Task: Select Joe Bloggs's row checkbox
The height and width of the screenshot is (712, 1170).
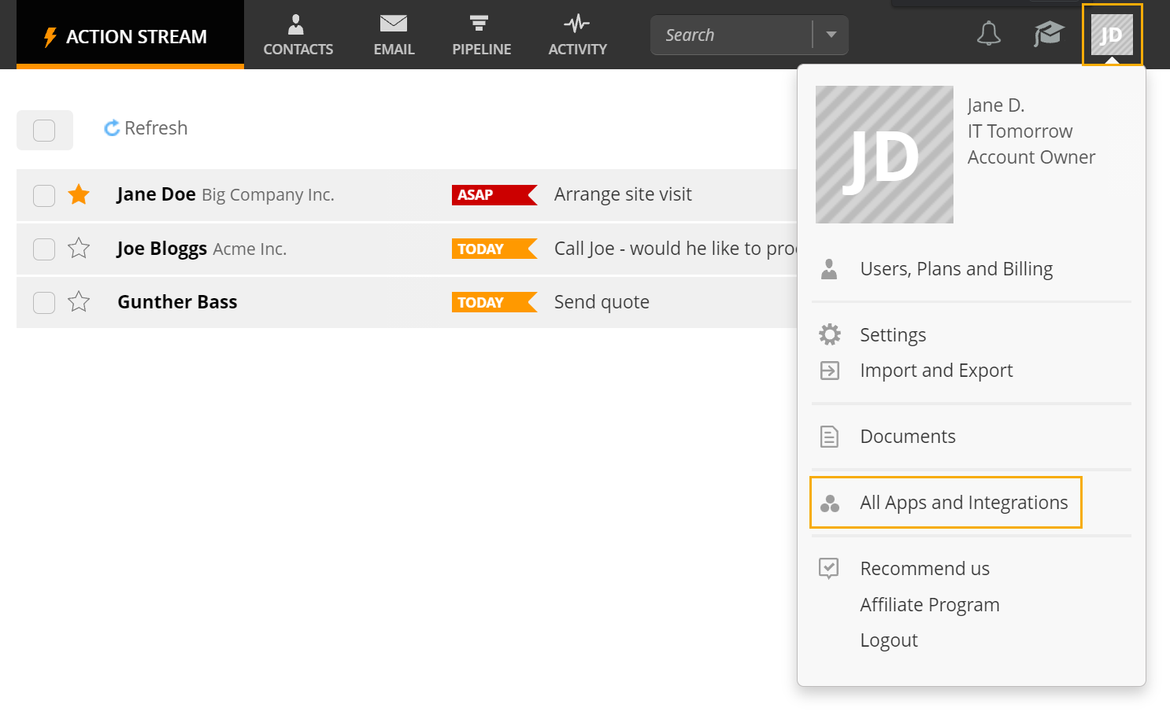Action: [43, 249]
